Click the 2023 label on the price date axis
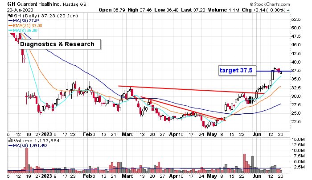This screenshot has height=180, width=312. (47, 134)
